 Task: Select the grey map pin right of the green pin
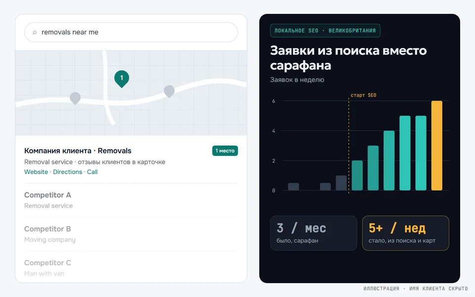pos(169,92)
